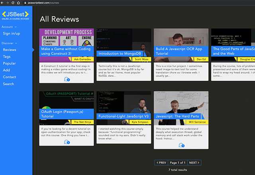Open Introduction to MongoDB title
255x175 pixels.
(x=120, y=53)
